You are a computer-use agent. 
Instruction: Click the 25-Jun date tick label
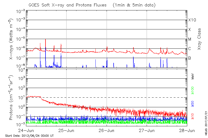(66, 130)
